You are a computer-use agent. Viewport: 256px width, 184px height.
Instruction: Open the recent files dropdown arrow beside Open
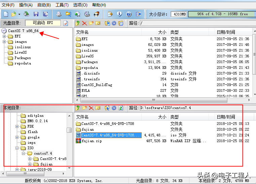[x=19, y=15]
